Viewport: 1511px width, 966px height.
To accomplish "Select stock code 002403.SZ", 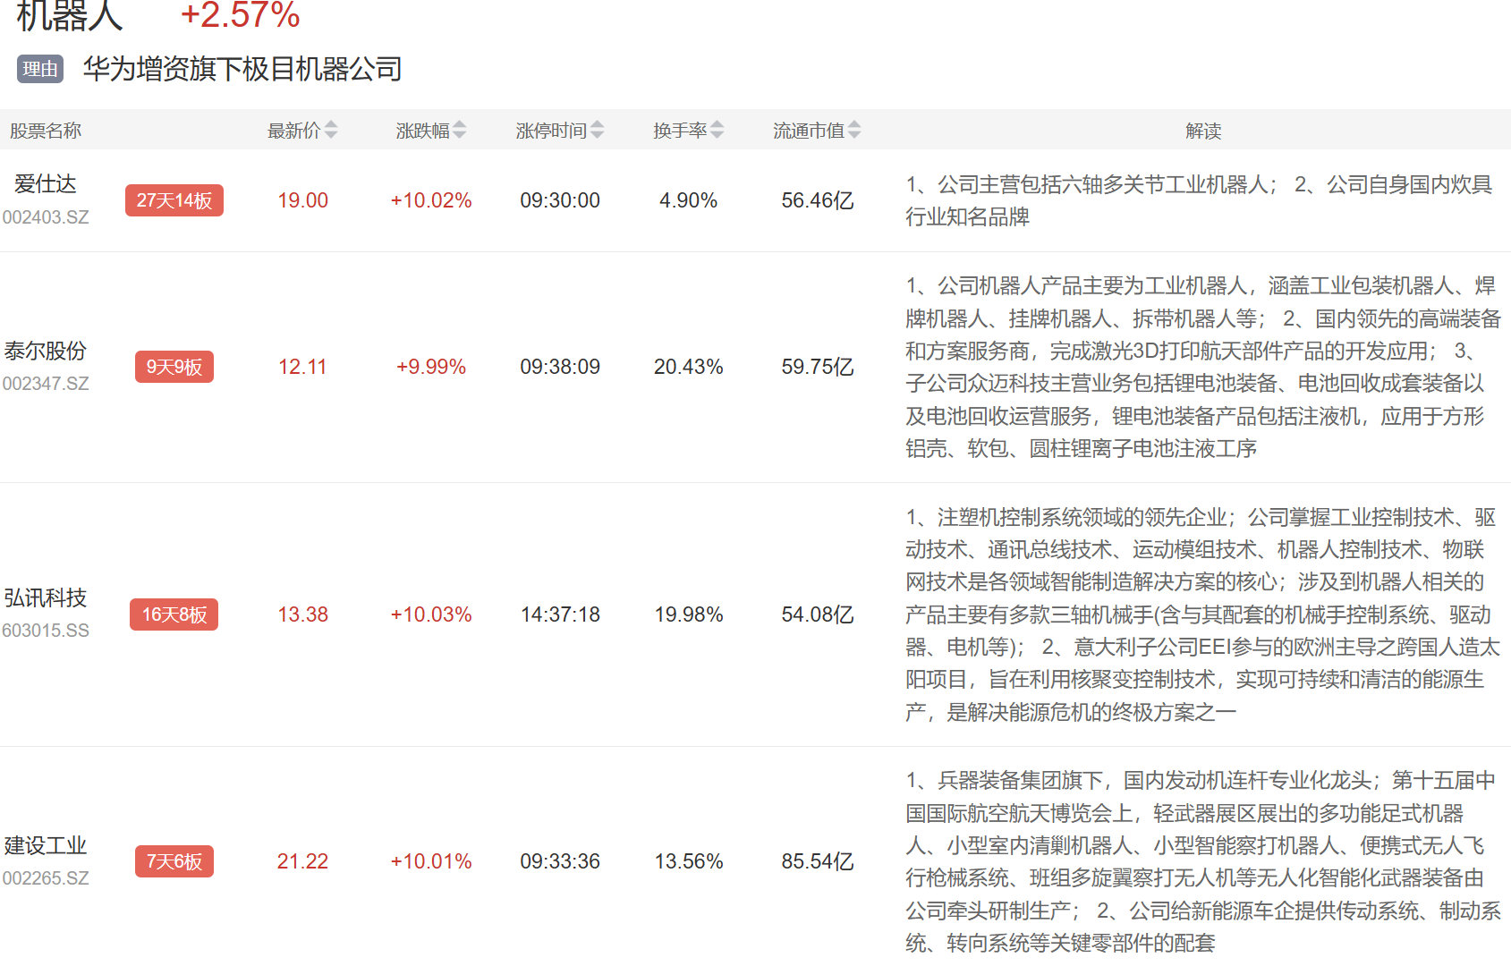I will point(46,217).
